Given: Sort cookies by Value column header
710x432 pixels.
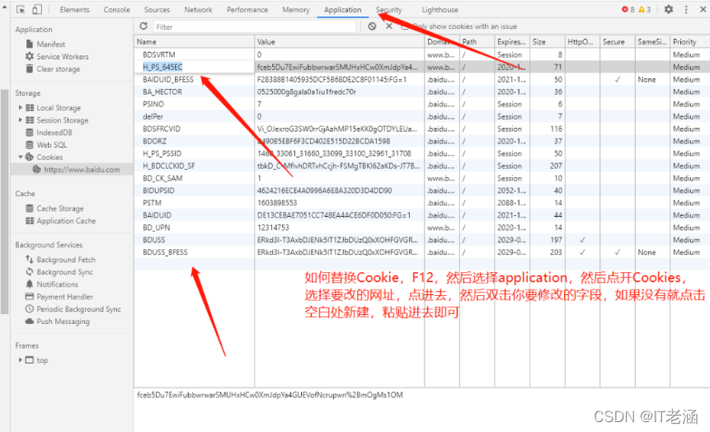Looking at the screenshot, I should [339, 42].
